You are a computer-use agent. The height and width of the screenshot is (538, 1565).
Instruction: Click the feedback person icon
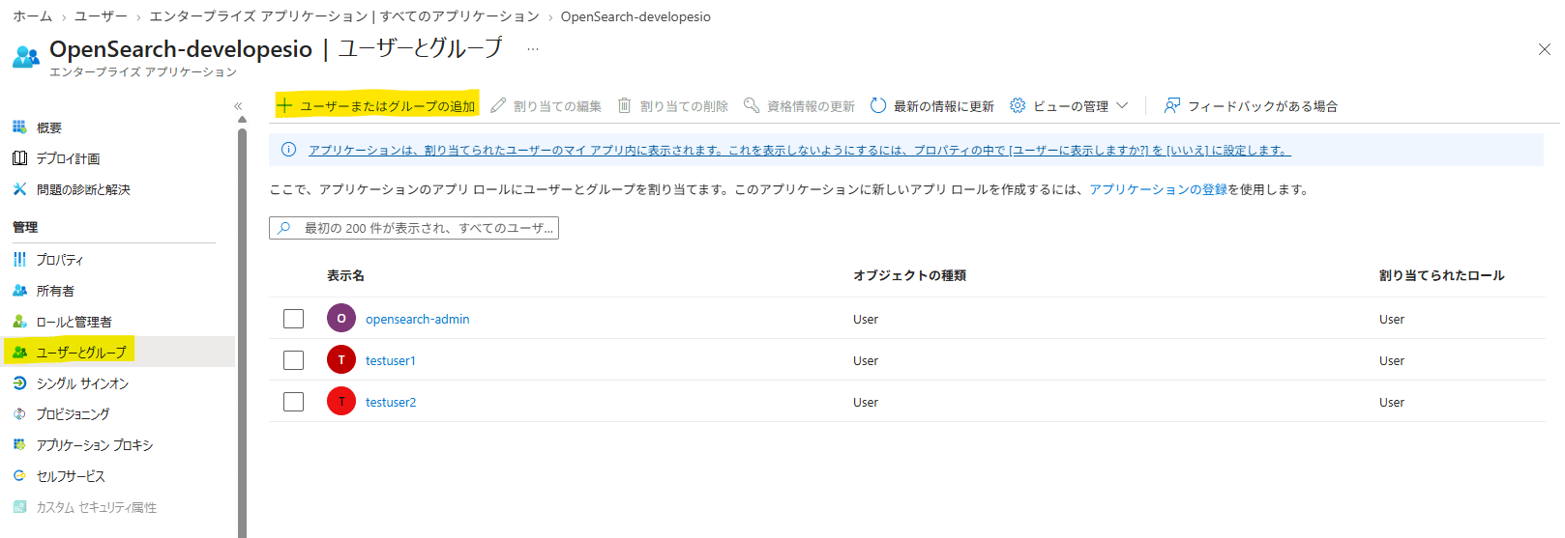tap(1172, 105)
